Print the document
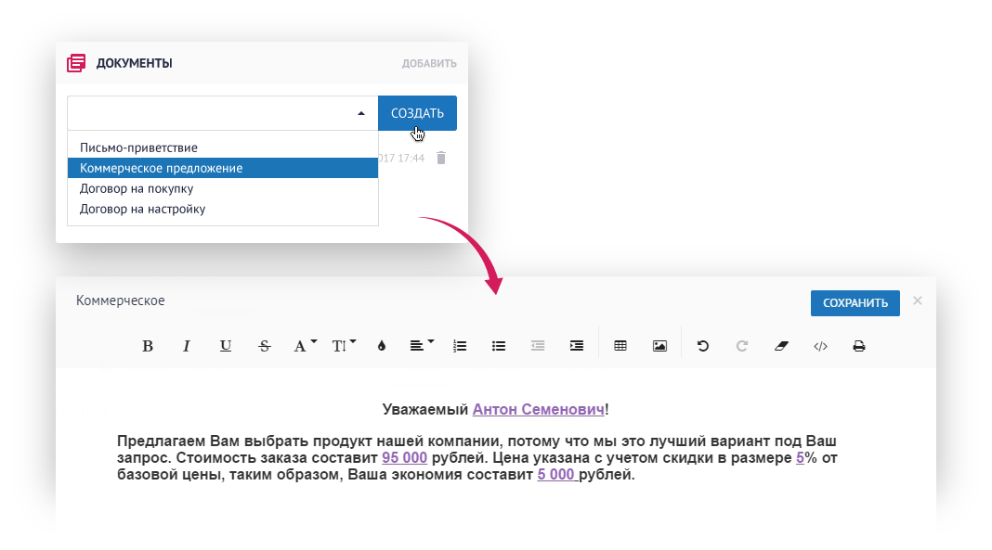The image size is (992, 550). pyautogui.click(x=859, y=346)
